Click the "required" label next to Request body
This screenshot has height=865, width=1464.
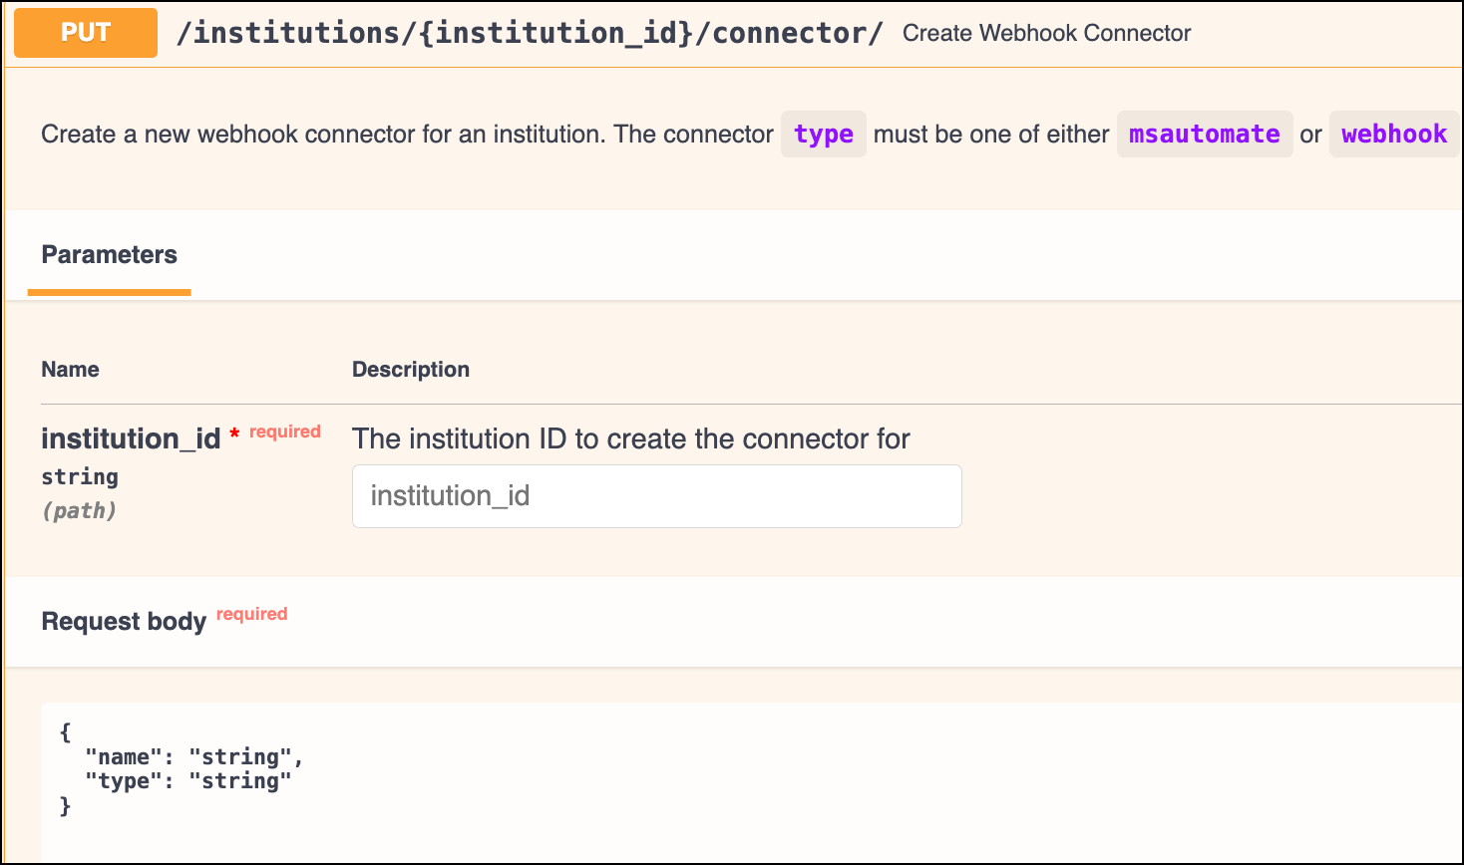click(251, 614)
